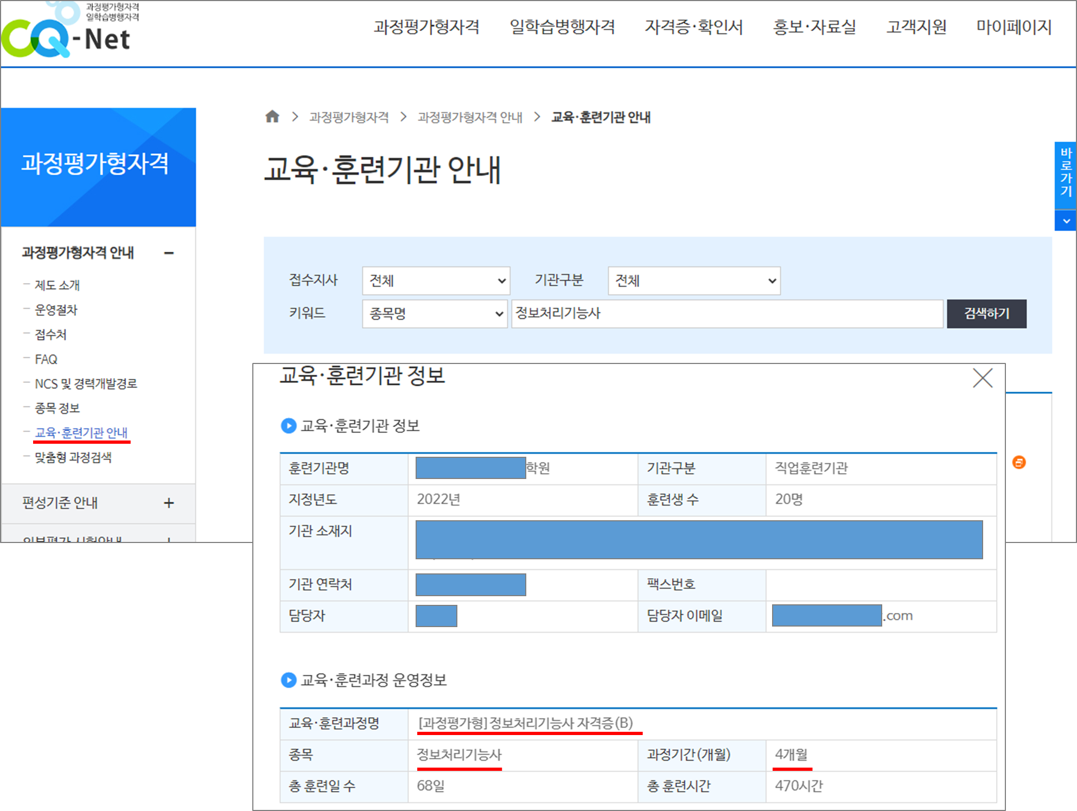Viewport: 1077px width, 811px height.
Task: Select 맞춤형 과정검색 in sidebar
Action: pyautogui.click(x=73, y=457)
